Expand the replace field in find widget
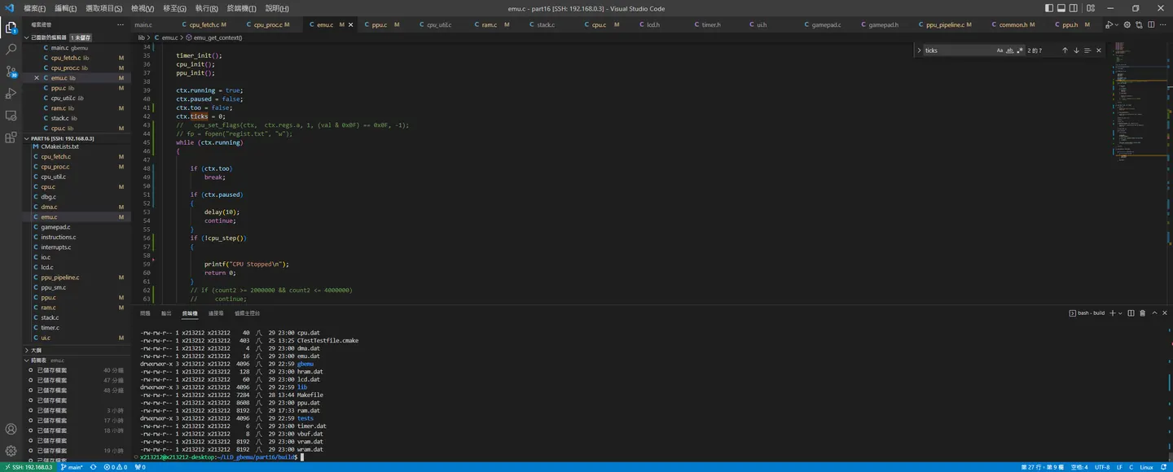Screen dimensions: 1173x472 tap(919, 50)
